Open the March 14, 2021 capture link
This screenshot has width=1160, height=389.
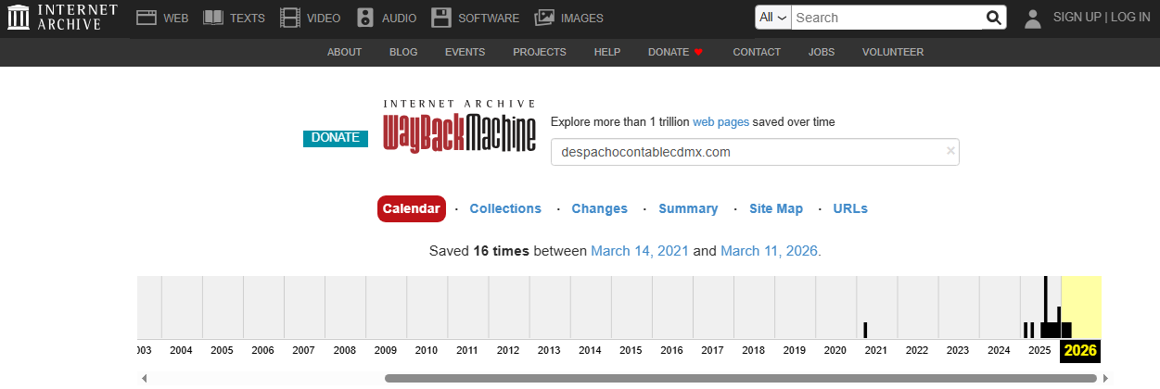pyautogui.click(x=640, y=251)
